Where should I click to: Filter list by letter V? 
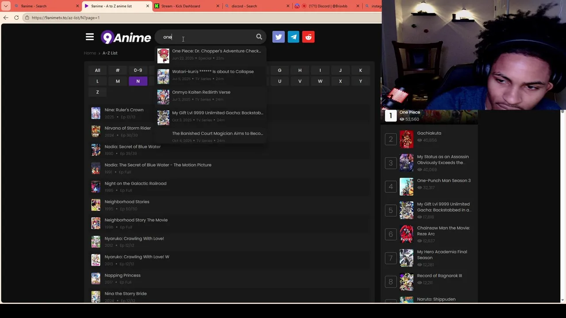[x=300, y=81]
